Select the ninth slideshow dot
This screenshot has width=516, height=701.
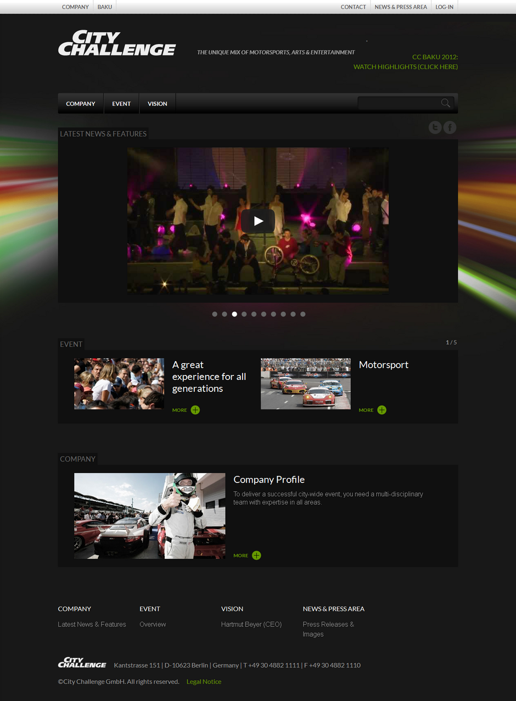click(x=293, y=314)
